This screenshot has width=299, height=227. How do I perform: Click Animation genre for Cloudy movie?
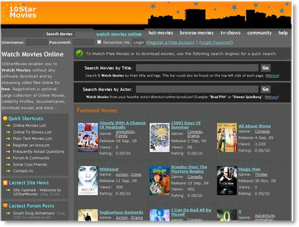tap(125, 132)
